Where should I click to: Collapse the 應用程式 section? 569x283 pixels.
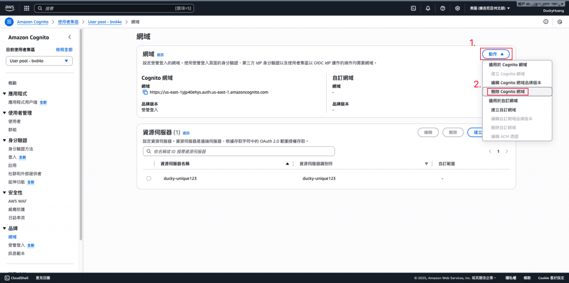click(4, 94)
